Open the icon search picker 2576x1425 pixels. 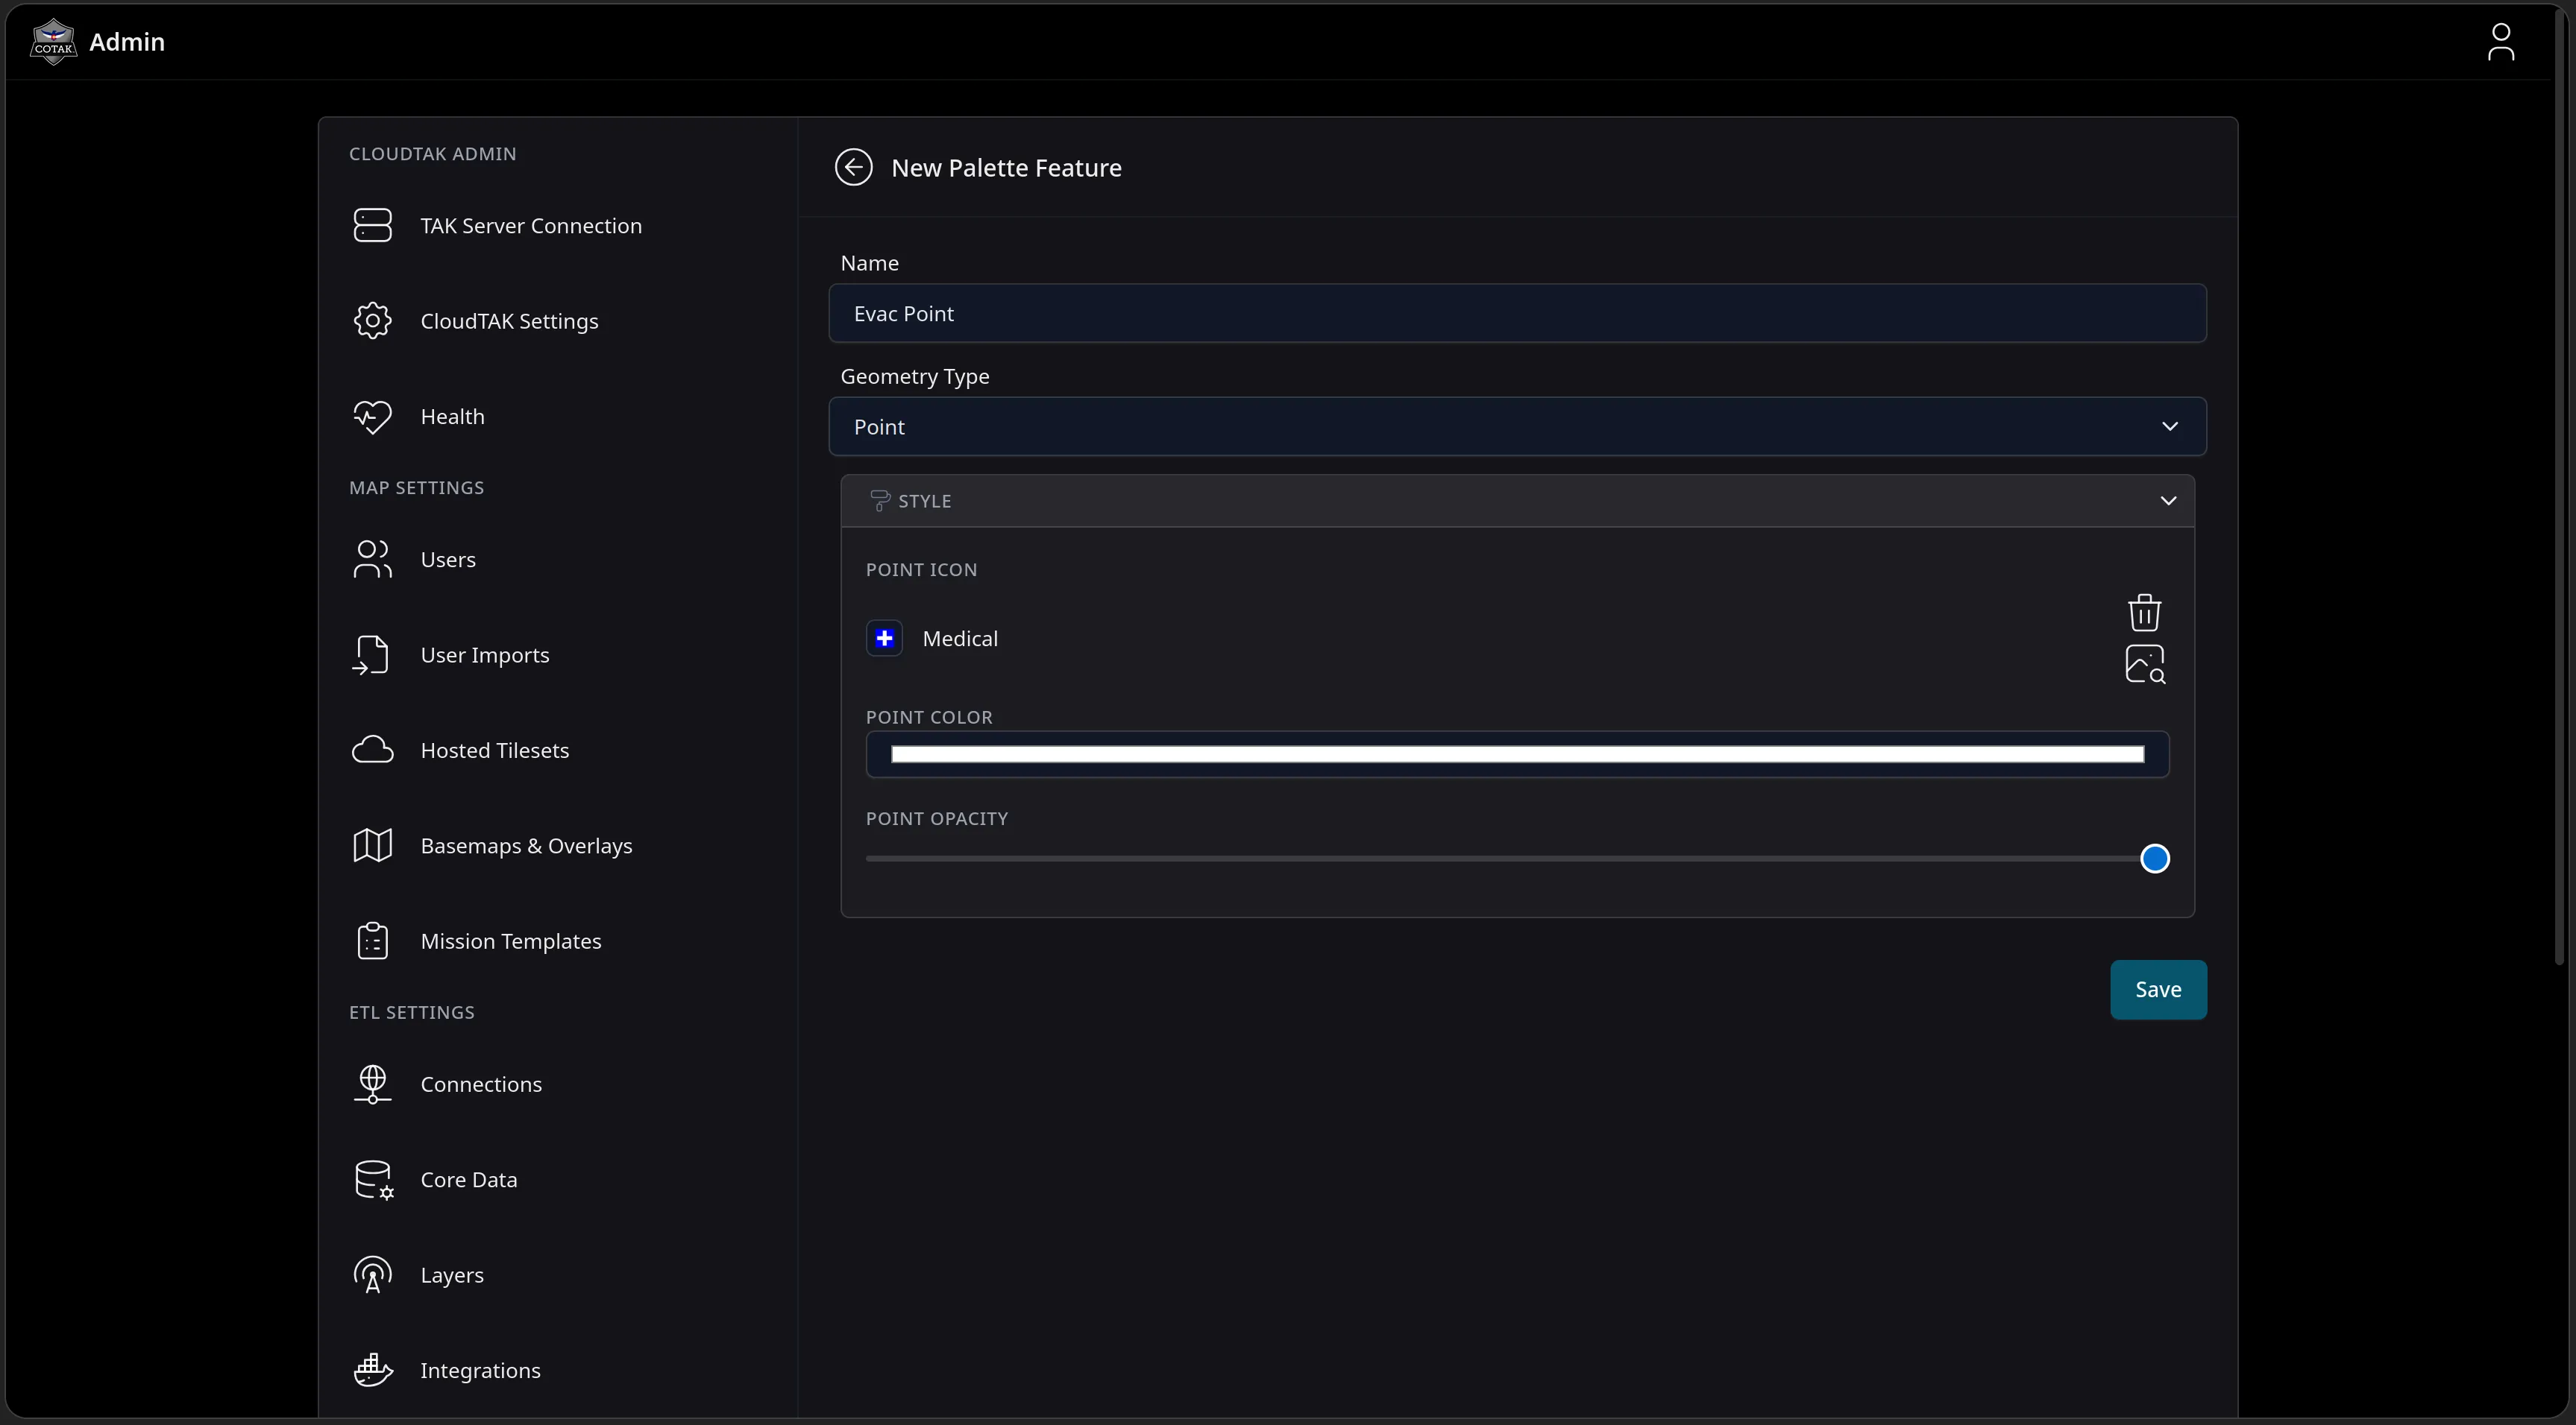(2144, 665)
